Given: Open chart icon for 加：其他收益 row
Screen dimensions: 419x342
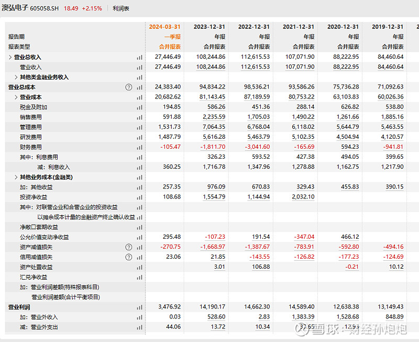Looking at the screenshot, I should [x=139, y=187].
